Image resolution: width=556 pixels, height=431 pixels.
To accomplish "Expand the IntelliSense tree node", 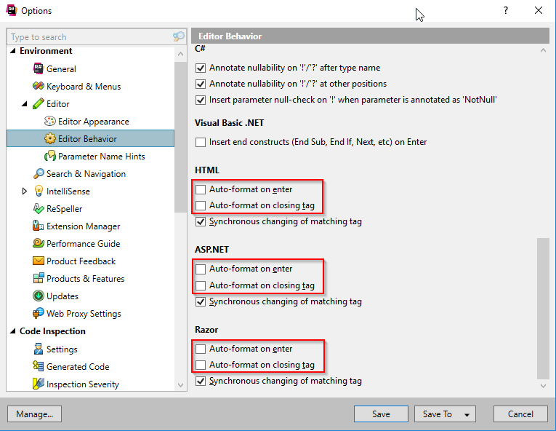I will [24, 191].
